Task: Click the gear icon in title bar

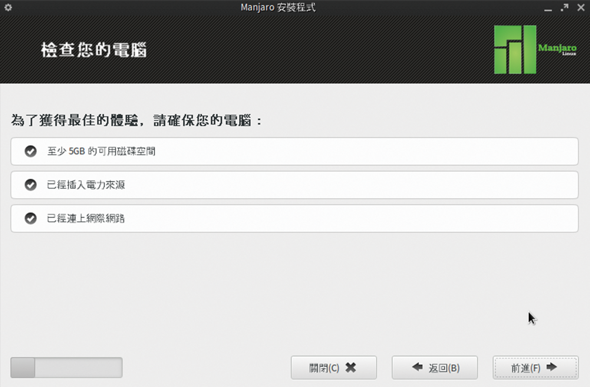Action: pyautogui.click(x=8, y=7)
